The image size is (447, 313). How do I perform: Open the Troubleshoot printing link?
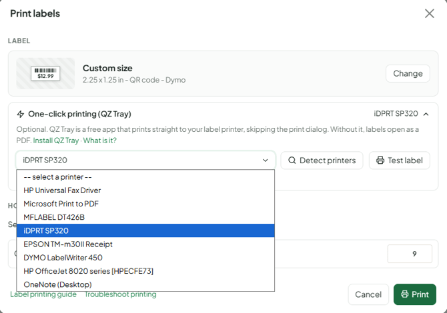120,294
